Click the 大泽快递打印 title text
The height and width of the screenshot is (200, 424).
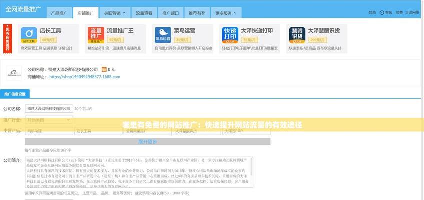click(x=257, y=31)
